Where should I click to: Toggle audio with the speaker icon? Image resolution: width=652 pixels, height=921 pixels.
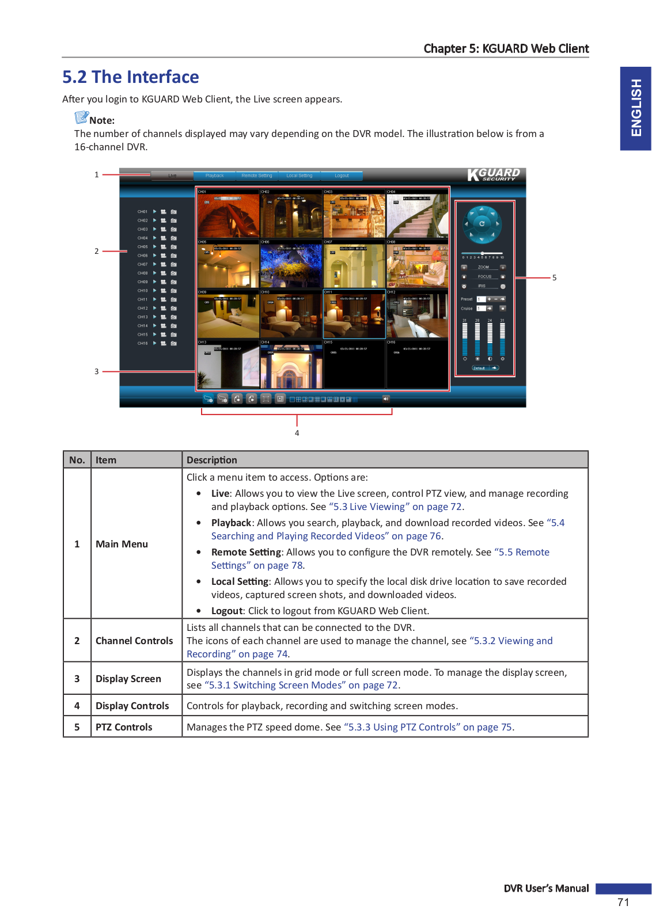click(x=386, y=399)
